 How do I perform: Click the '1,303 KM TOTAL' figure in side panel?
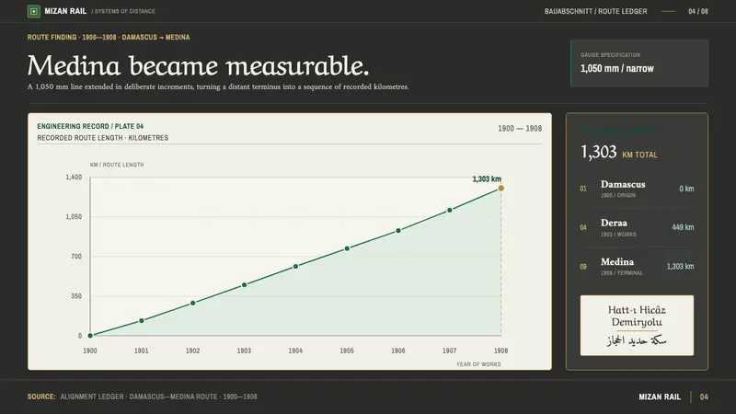pyautogui.click(x=618, y=152)
